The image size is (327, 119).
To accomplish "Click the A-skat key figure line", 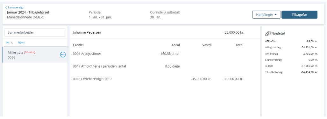I will [291, 66].
